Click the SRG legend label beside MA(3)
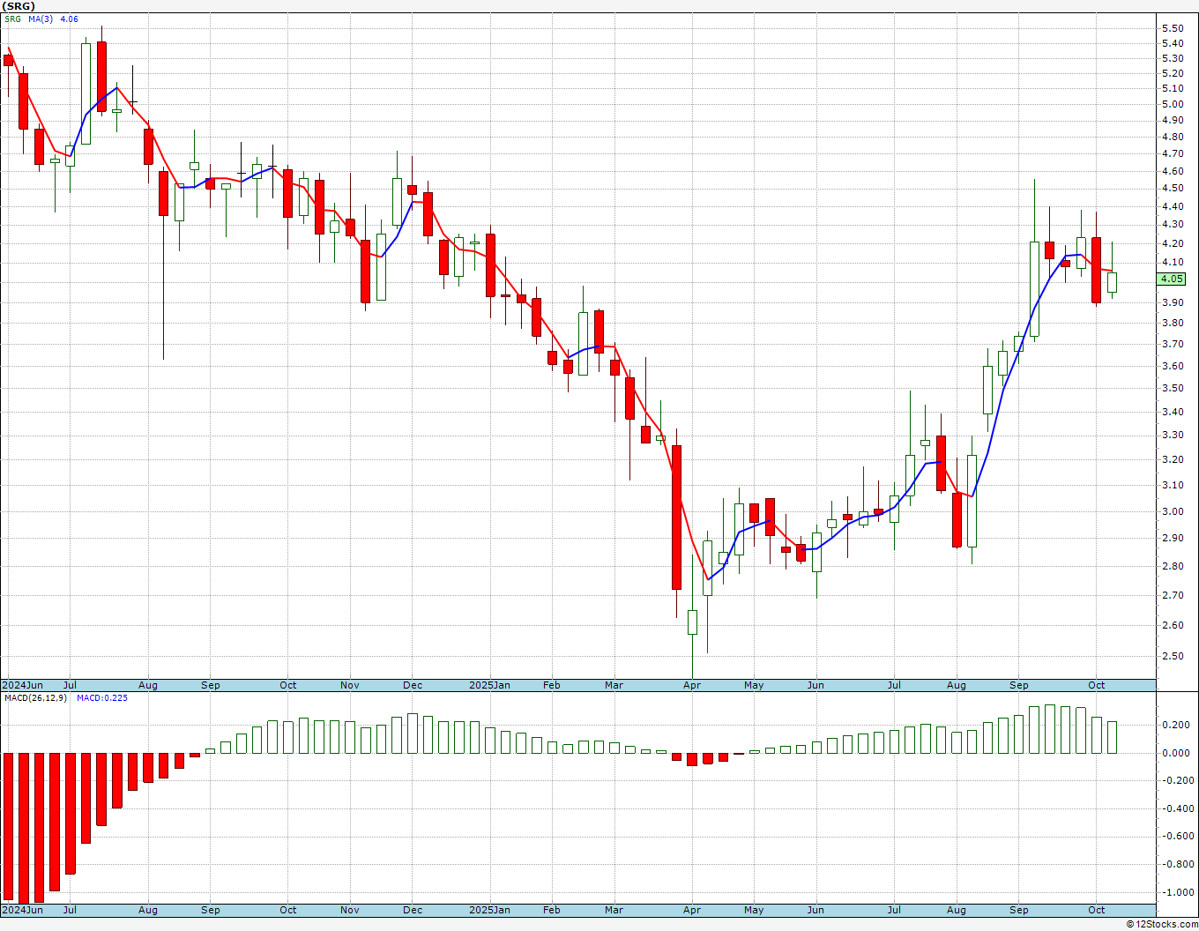The width and height of the screenshot is (1199, 931). [x=12, y=19]
